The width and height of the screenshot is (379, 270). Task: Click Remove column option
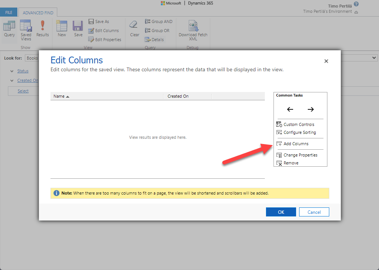(x=290, y=163)
